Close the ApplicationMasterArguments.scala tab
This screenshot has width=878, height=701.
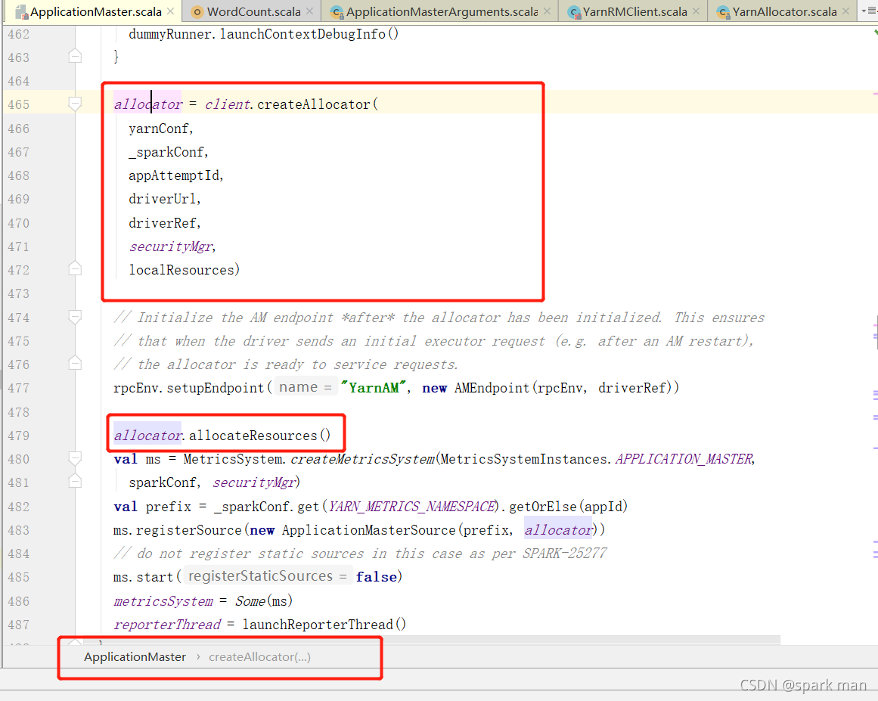[547, 11]
